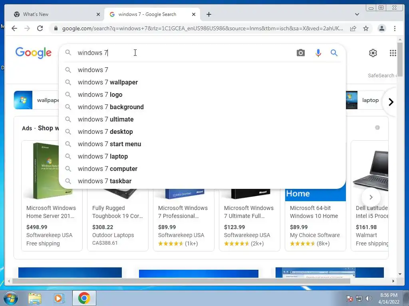Choose the "windows 7 ultimate" suggestion

203,120
